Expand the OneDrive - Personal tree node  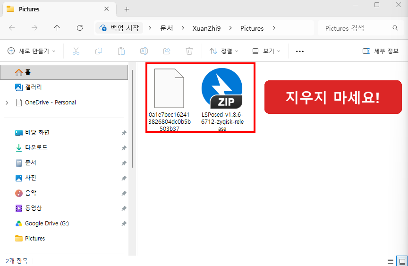click(7, 103)
